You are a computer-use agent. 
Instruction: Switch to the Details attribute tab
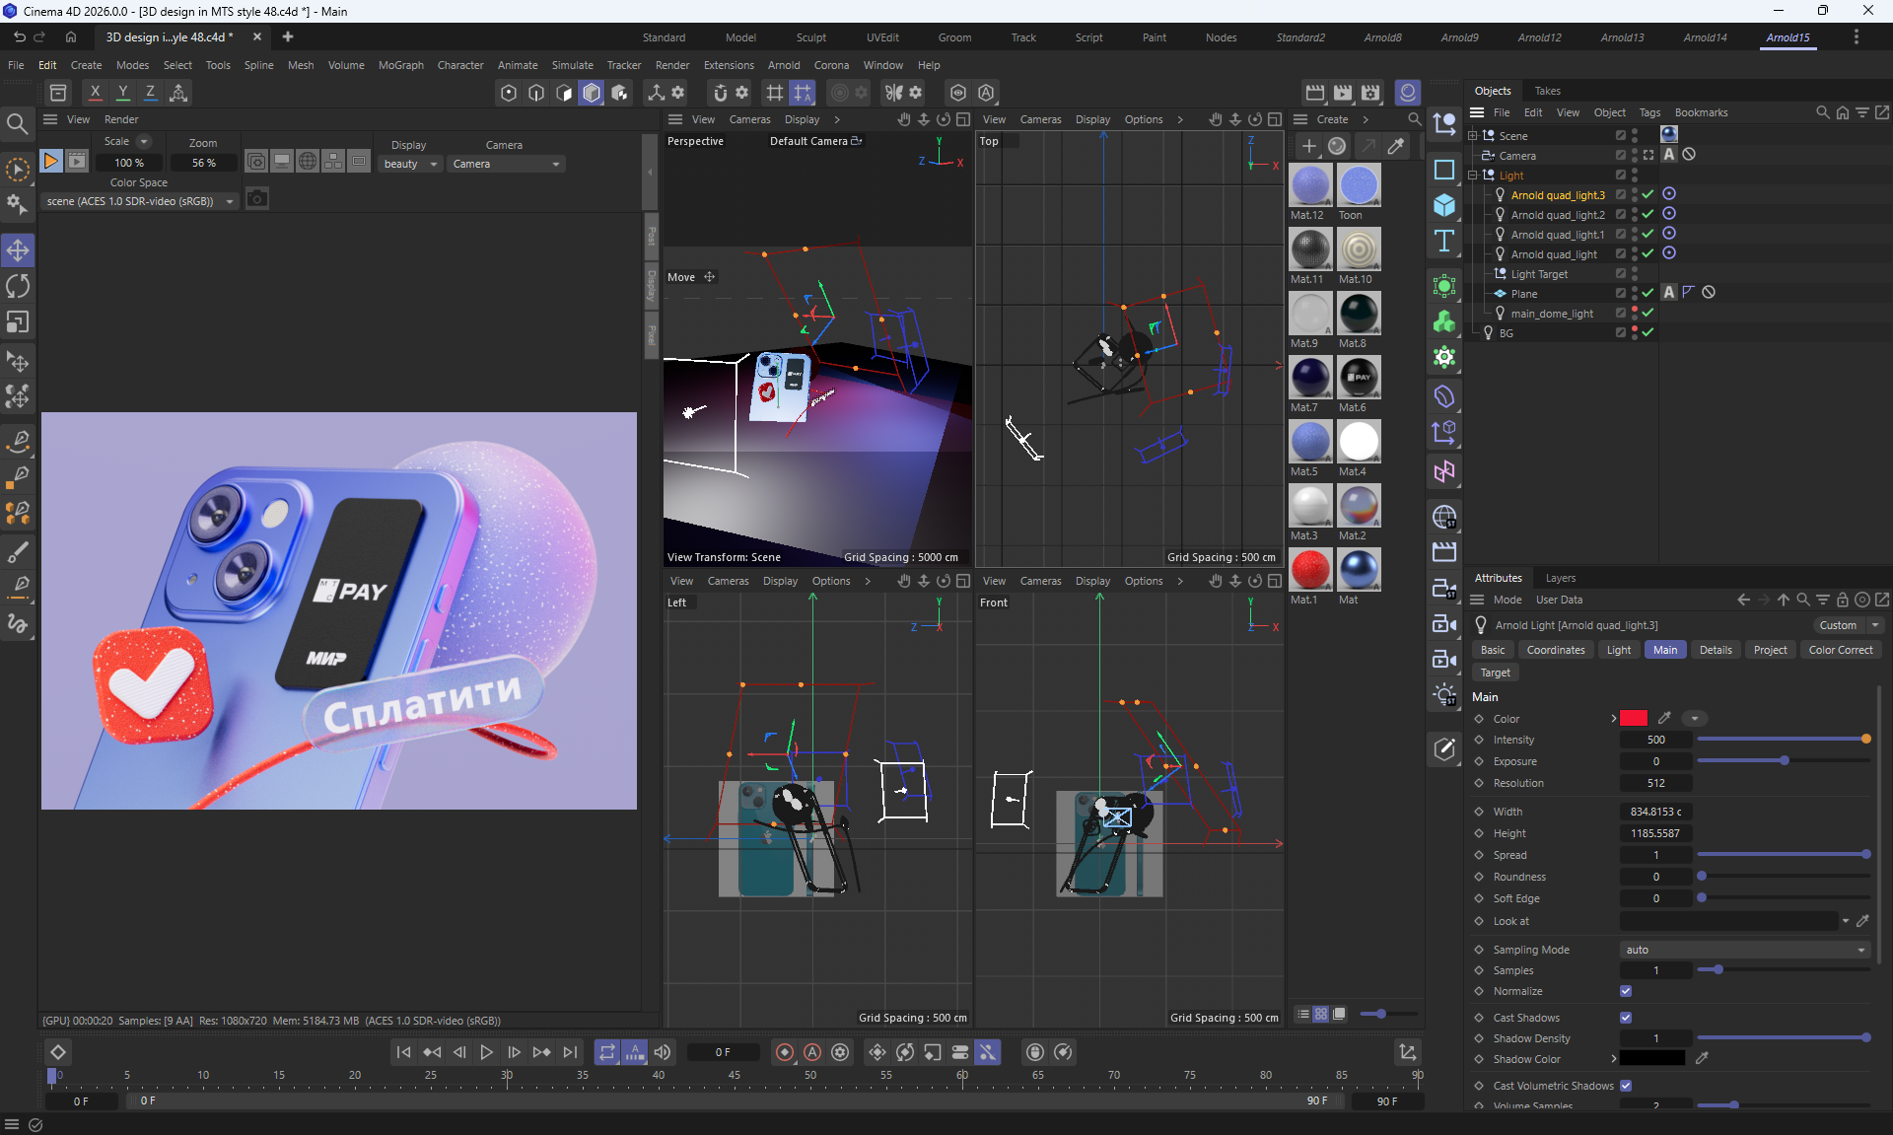(x=1715, y=650)
